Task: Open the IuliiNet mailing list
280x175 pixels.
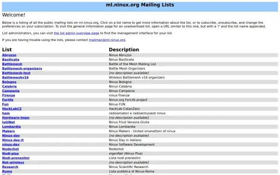Action: (8, 122)
